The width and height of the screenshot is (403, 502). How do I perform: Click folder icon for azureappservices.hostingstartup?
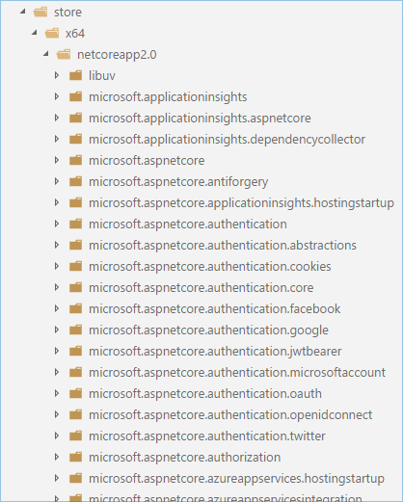tap(76, 478)
